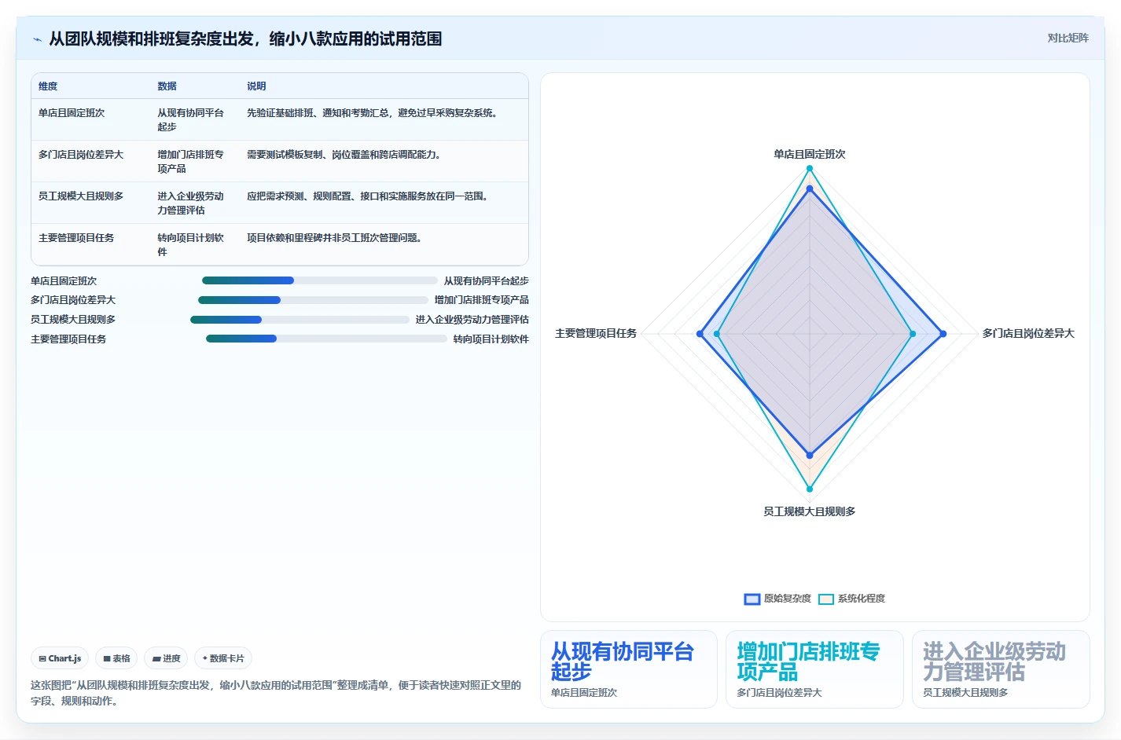Click radar axis label 主要管理项目任务

(596, 333)
